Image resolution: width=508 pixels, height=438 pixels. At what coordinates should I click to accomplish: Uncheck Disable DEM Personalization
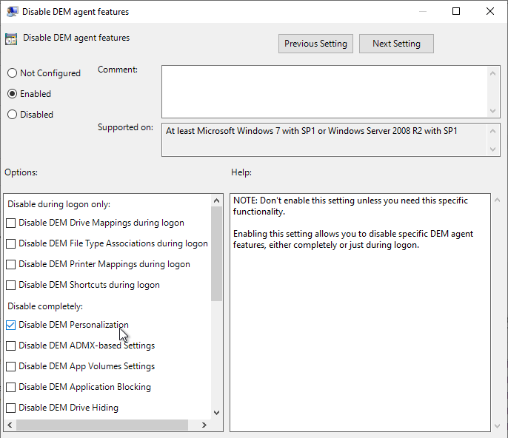[10, 325]
